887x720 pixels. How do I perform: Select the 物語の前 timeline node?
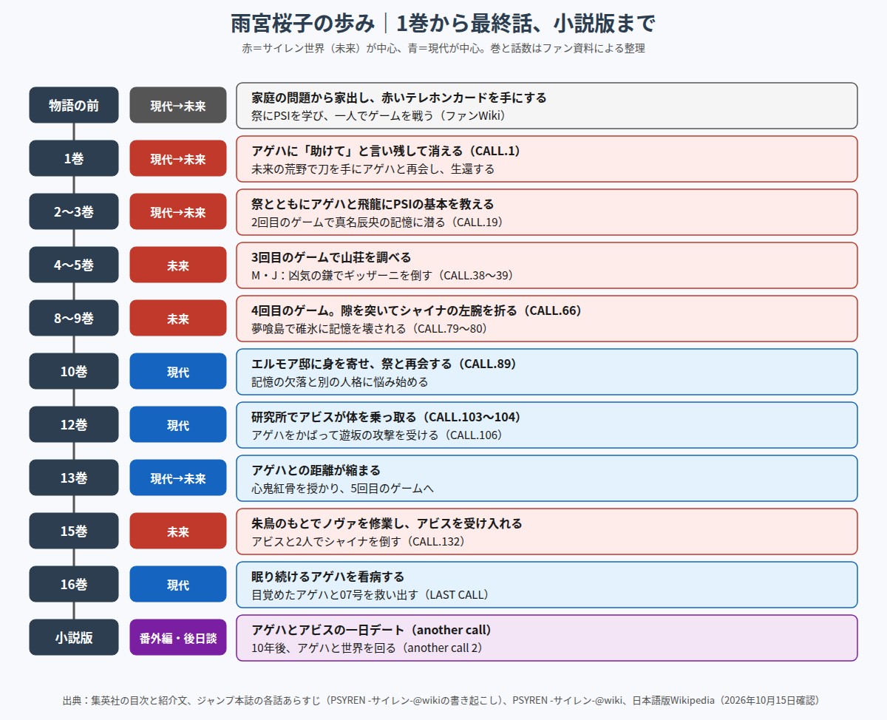tap(74, 105)
